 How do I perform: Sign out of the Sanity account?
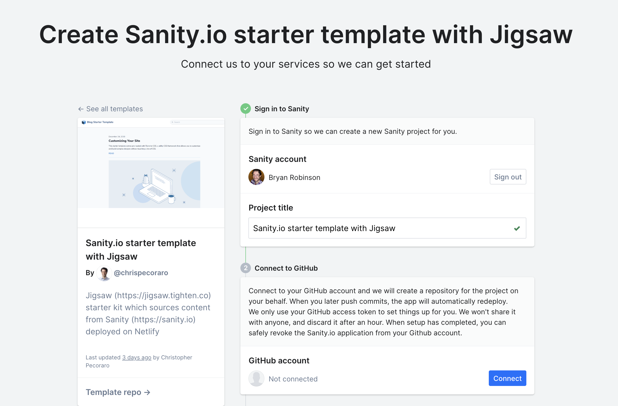tap(508, 177)
